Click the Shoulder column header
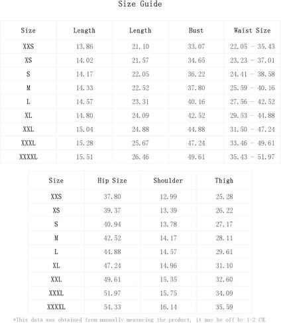 click(168, 181)
